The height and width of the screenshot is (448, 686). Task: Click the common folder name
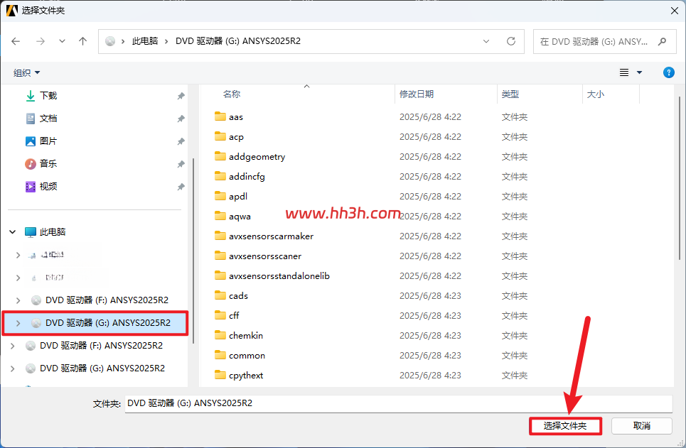click(x=247, y=355)
